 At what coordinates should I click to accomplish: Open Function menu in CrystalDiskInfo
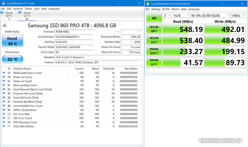(x=18, y=9)
